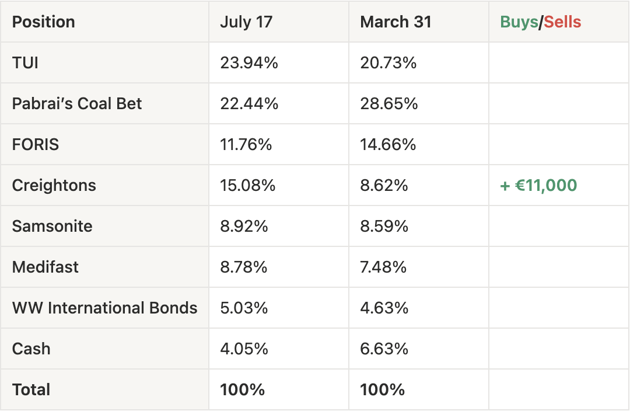Viewport: 630px width, 411px height.
Task: Click the green Buys header text
Action: click(519, 22)
